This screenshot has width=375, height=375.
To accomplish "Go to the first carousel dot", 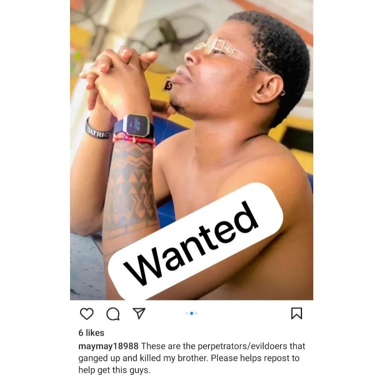I will pyautogui.click(x=187, y=313).
